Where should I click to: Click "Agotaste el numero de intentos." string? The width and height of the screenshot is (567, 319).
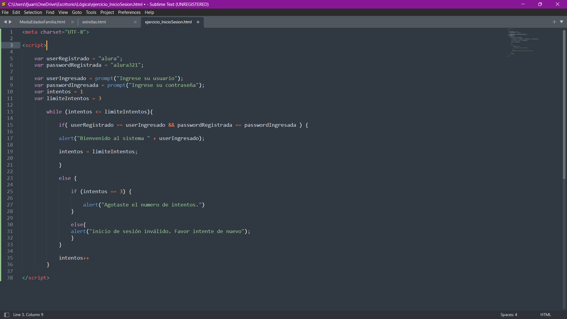tap(151, 205)
